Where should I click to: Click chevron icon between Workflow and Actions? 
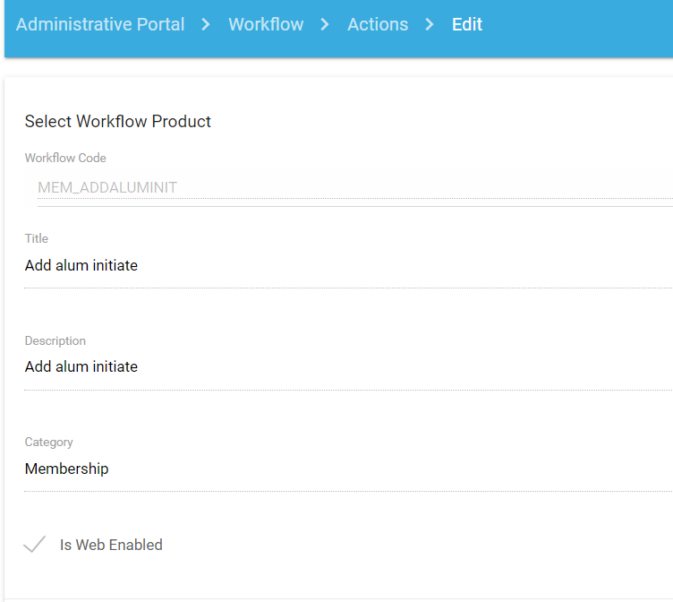click(326, 25)
